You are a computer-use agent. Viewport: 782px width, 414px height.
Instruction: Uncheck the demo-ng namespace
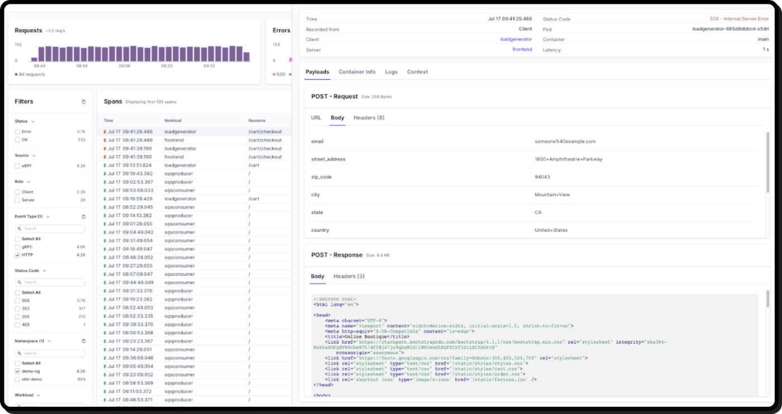17,371
